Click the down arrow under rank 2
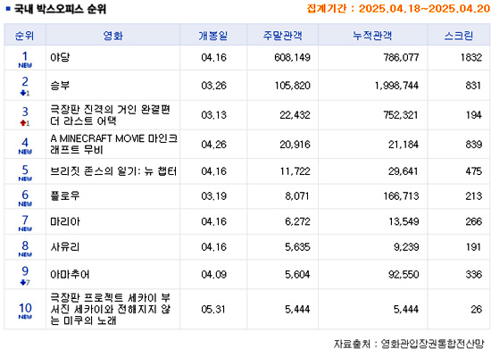 23,93
